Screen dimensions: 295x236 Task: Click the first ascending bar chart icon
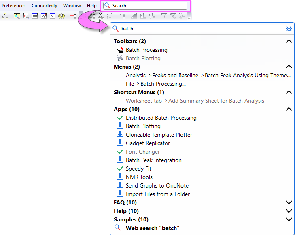[134, 16]
